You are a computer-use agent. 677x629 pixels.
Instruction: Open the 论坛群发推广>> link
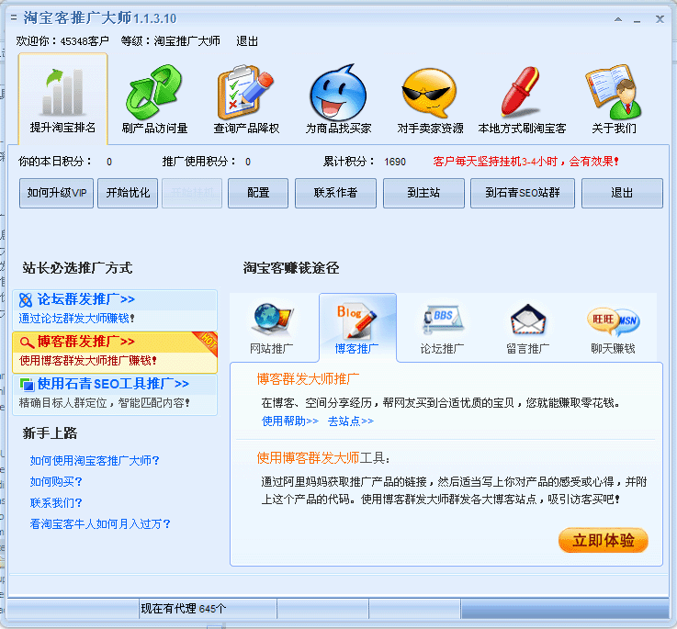tap(86, 299)
